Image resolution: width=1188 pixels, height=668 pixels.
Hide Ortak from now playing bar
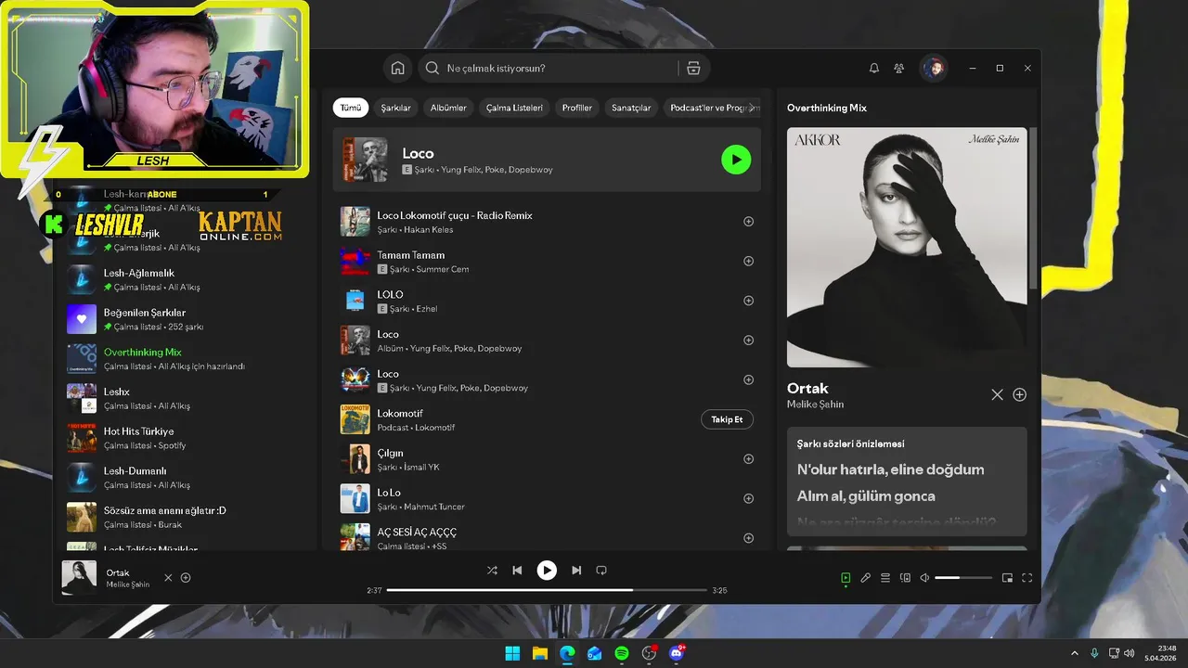click(168, 578)
